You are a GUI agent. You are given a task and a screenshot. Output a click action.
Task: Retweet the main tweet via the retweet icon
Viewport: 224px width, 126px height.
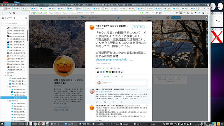[105, 77]
